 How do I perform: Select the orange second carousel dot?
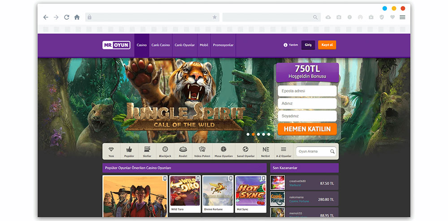click(253, 134)
